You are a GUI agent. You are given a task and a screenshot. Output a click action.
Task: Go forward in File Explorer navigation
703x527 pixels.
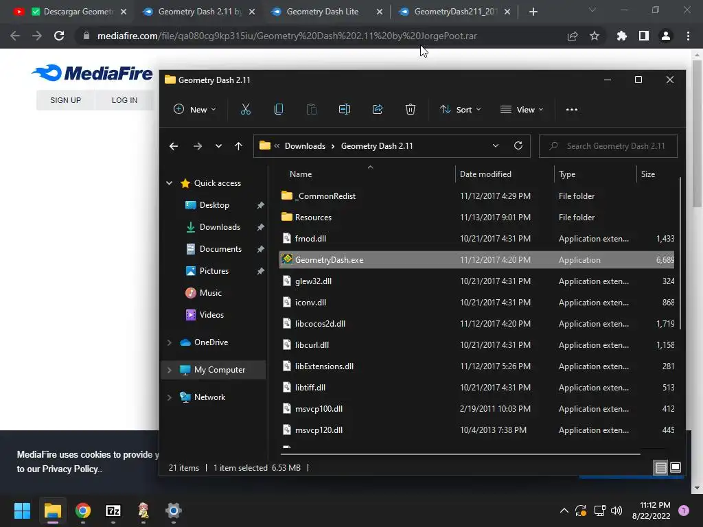197,146
